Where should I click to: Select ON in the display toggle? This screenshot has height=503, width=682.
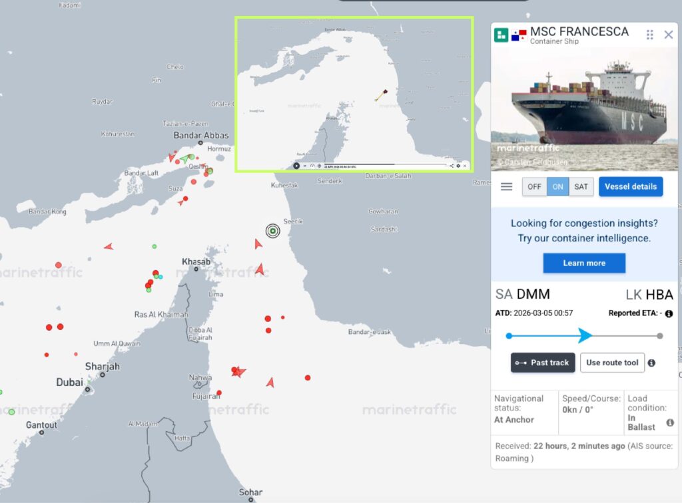[x=557, y=187]
